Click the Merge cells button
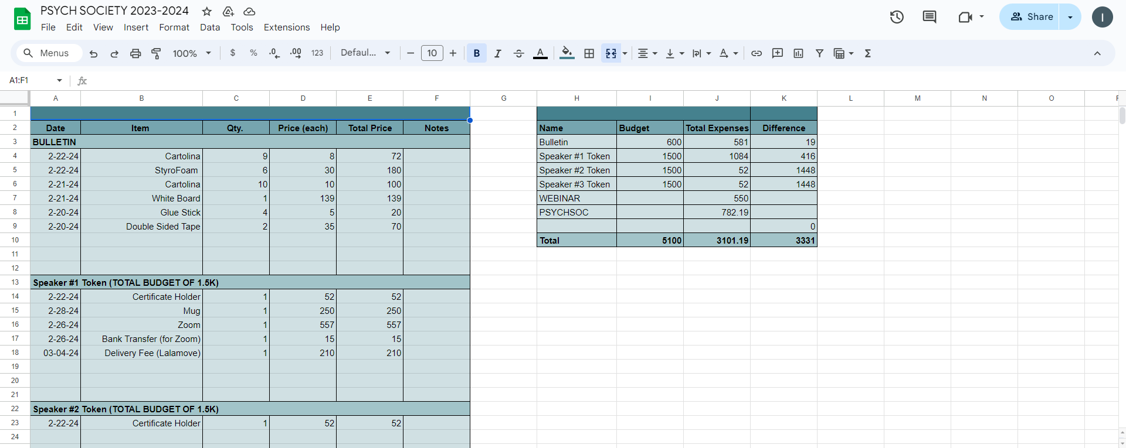Image resolution: width=1126 pixels, height=448 pixels. pyautogui.click(x=611, y=53)
